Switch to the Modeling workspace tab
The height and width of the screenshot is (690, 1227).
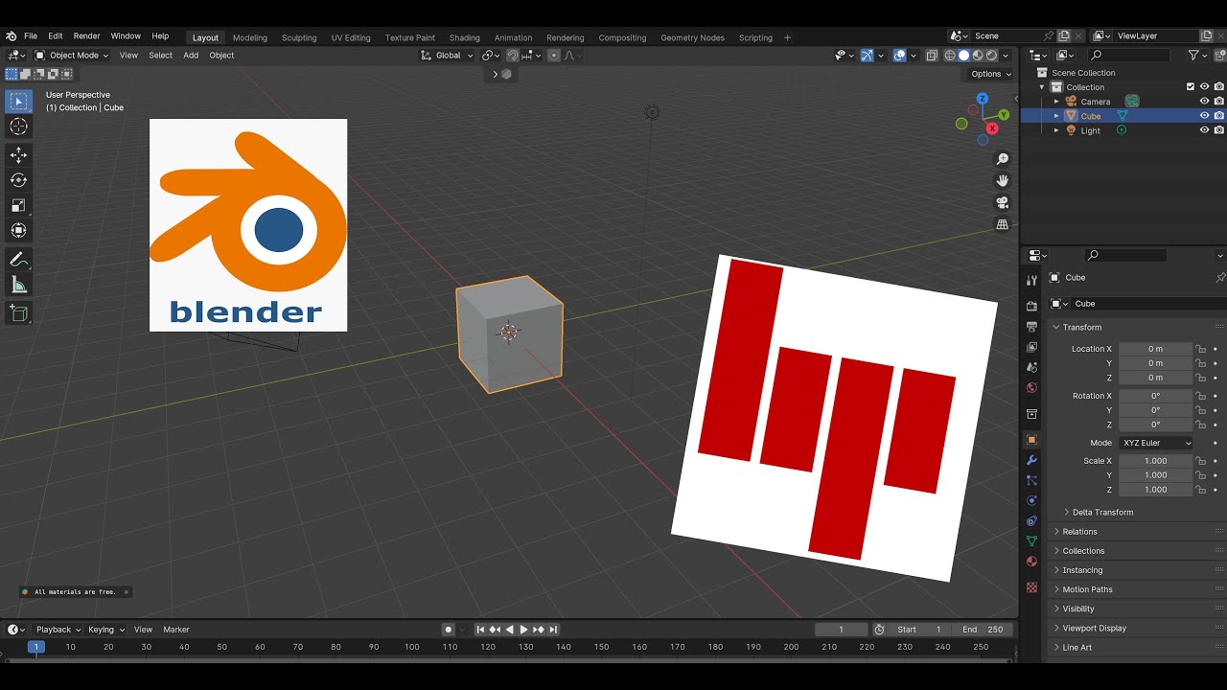pyautogui.click(x=250, y=37)
